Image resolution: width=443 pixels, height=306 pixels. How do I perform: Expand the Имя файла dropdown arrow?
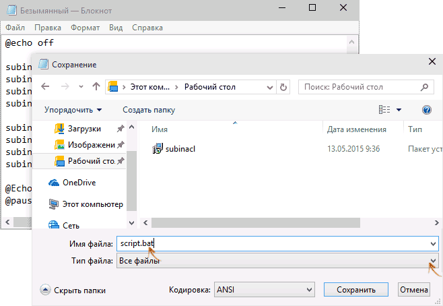tap(433, 243)
